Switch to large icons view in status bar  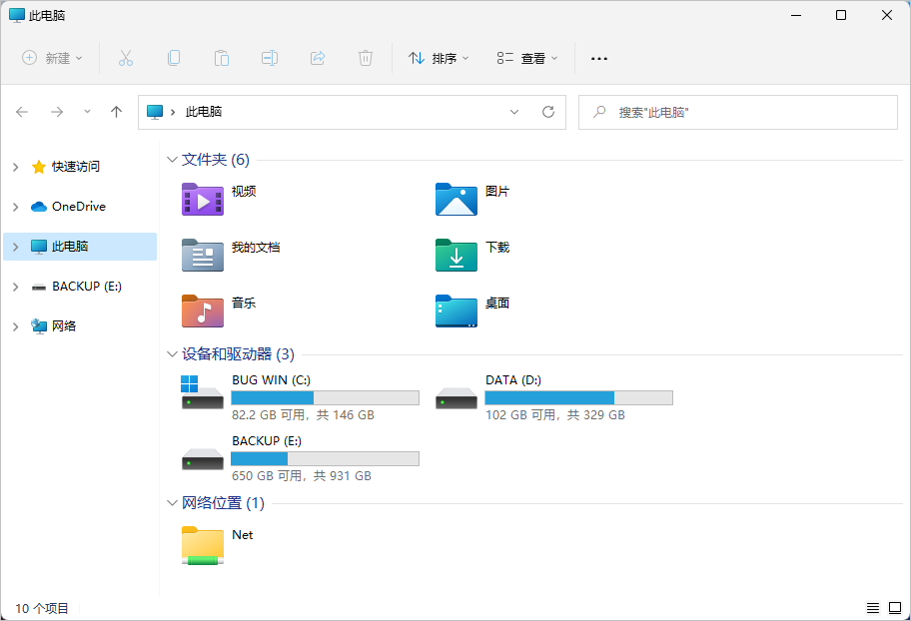(x=893, y=608)
